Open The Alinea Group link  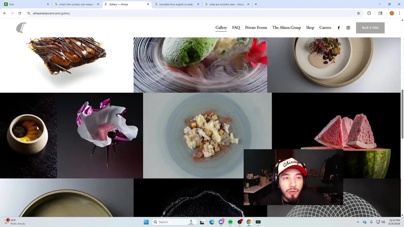pos(287,28)
